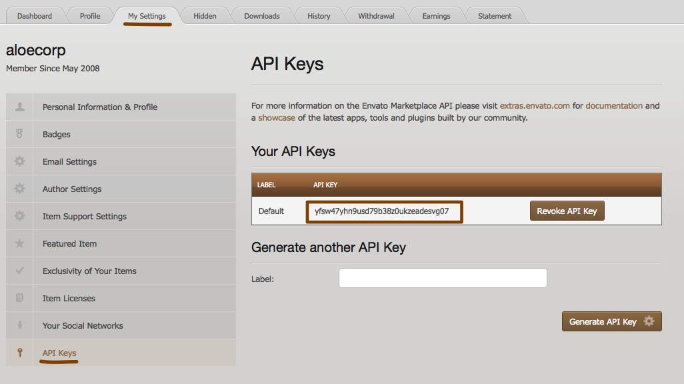View the Earnings tab
Image resolution: width=684 pixels, height=384 pixels.
click(x=436, y=16)
